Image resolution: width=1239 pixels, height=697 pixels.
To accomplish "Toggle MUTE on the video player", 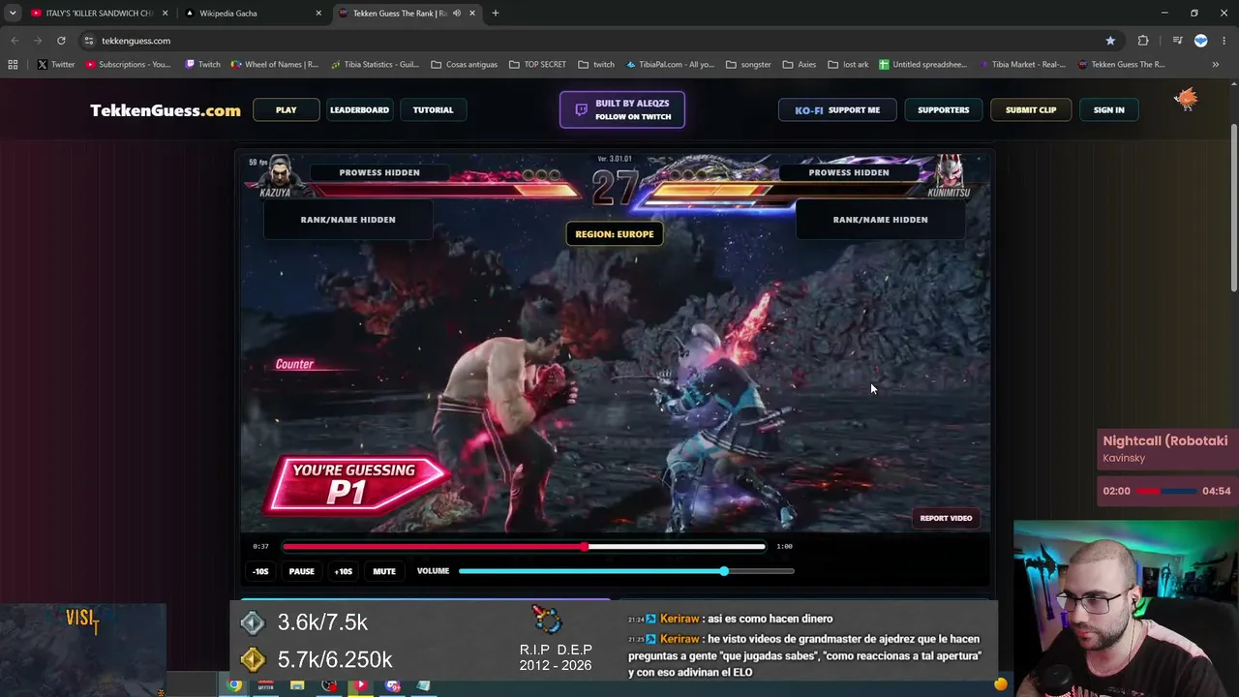I will (x=384, y=571).
